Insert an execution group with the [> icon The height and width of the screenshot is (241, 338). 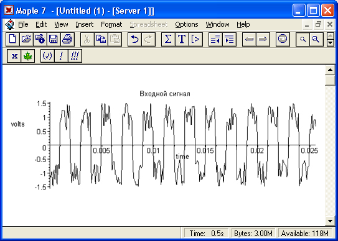195,39
